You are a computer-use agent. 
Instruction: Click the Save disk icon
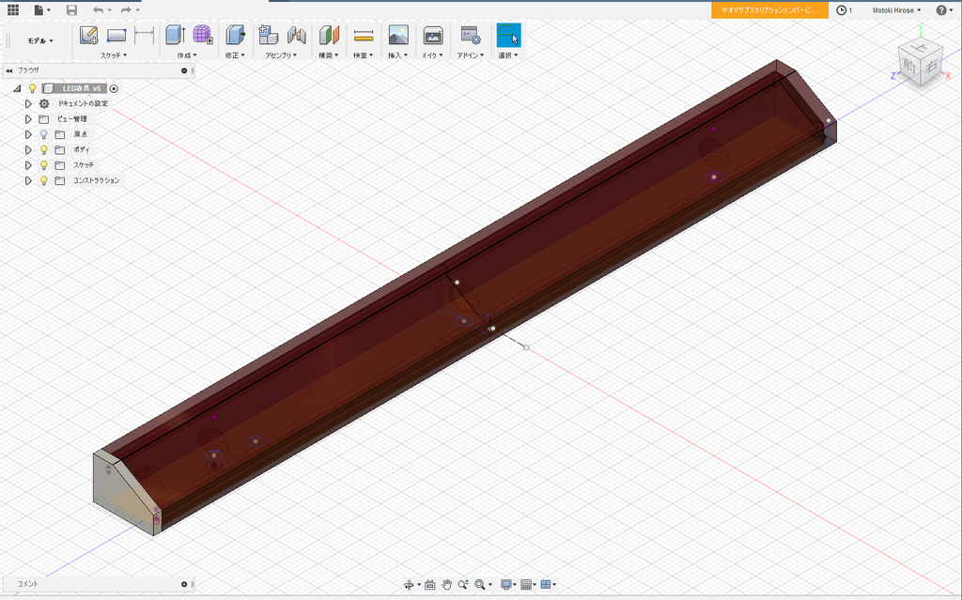pos(71,9)
